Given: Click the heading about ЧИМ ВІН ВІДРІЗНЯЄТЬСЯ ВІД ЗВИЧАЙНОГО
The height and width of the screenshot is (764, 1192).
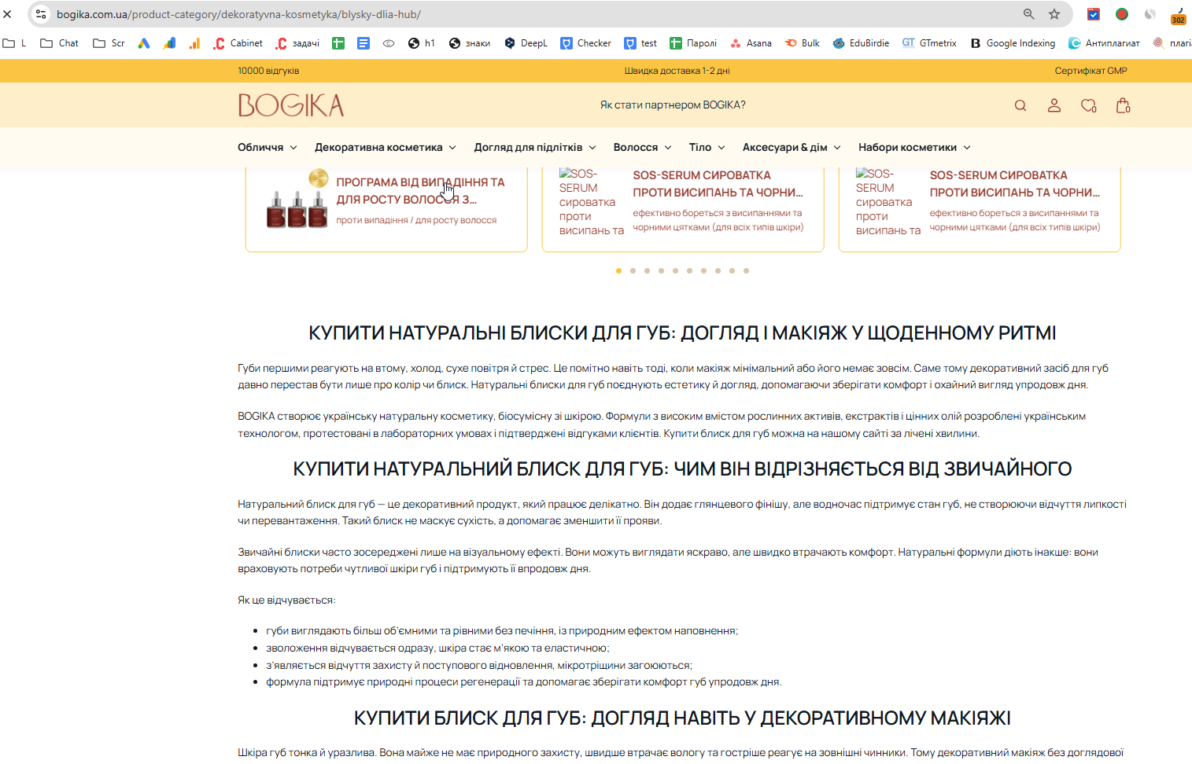Looking at the screenshot, I should (682, 469).
